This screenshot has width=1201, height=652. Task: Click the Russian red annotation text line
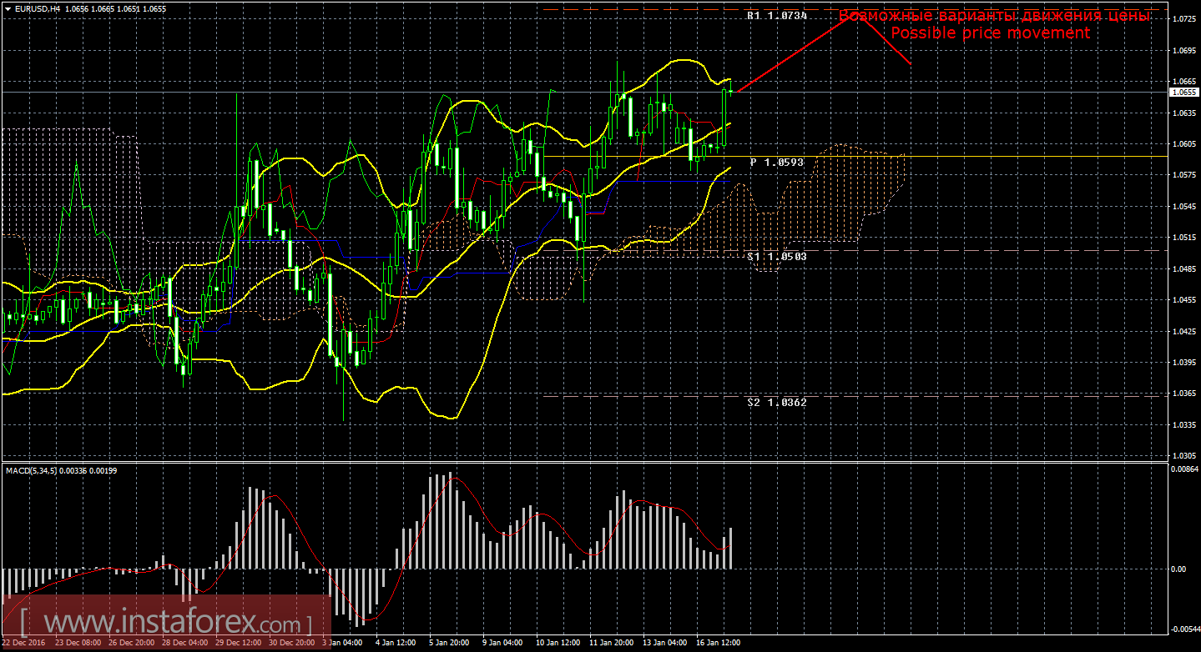pos(995,16)
